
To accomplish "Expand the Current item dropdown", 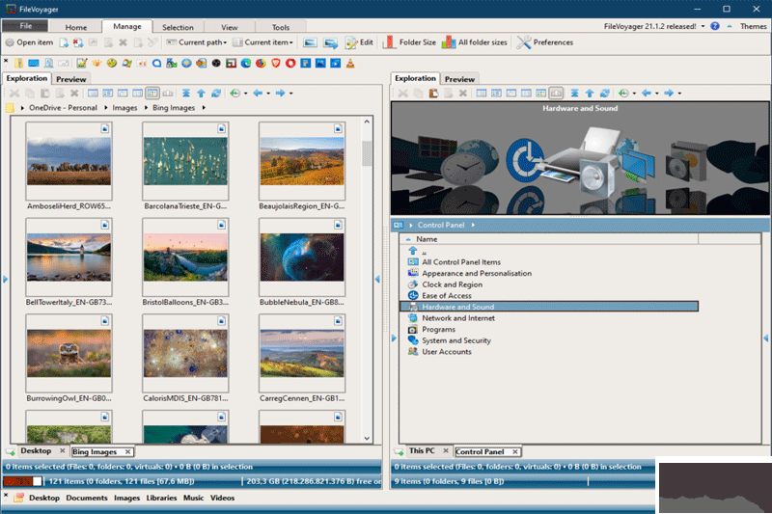I will (x=266, y=42).
